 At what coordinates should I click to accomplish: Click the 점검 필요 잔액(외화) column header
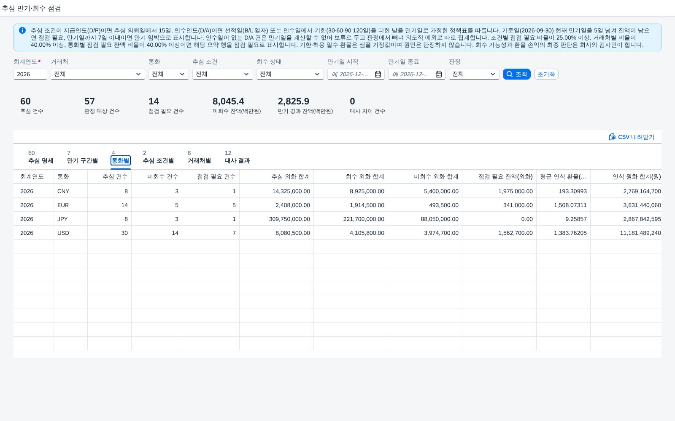[499, 176]
